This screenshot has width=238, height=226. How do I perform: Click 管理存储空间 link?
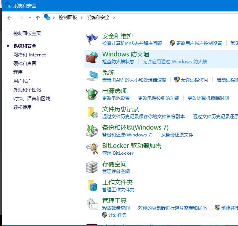point(116,171)
